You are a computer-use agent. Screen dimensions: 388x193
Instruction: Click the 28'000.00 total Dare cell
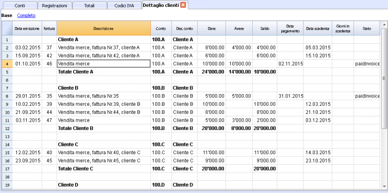point(211,128)
